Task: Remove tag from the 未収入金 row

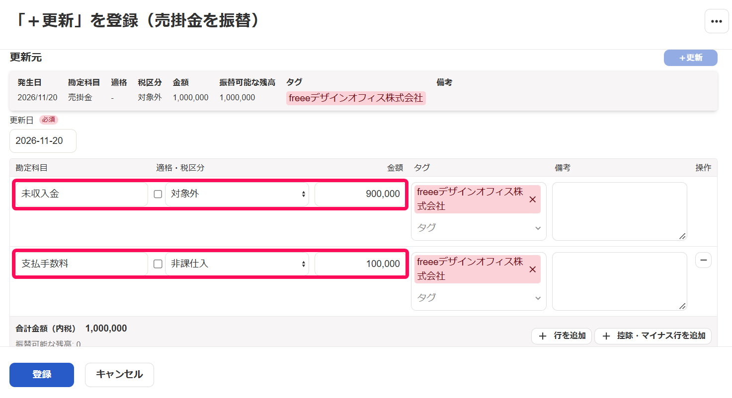Action: click(x=533, y=199)
